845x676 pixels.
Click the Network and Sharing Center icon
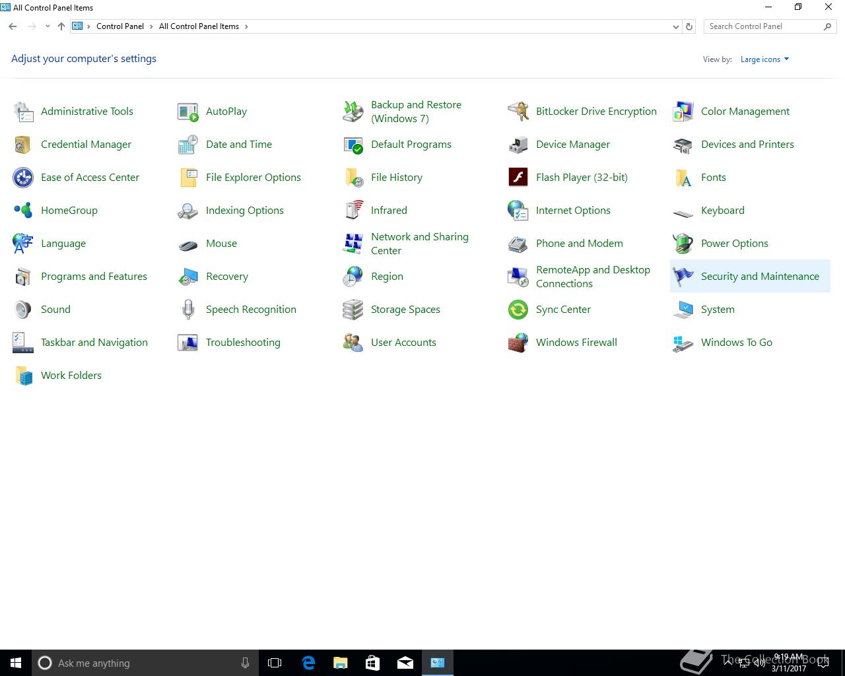353,244
